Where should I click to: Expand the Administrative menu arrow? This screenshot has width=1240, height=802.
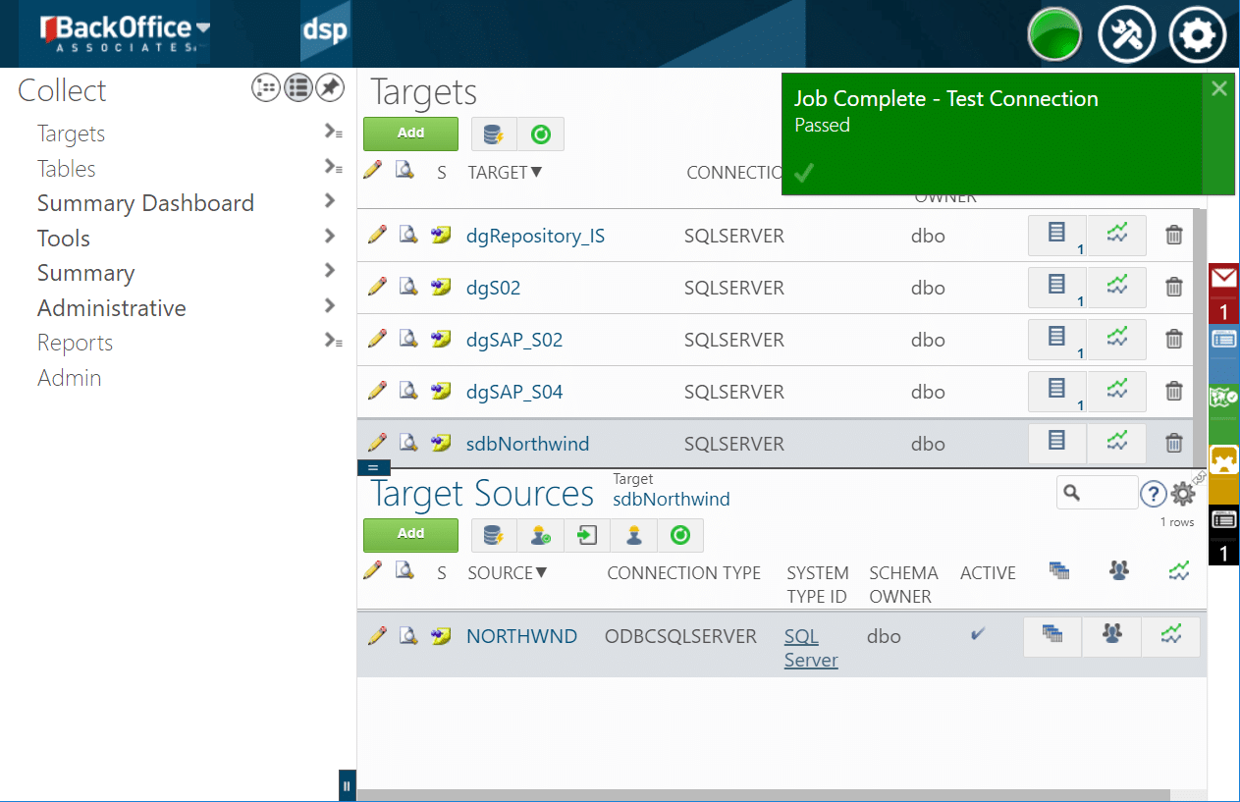click(x=330, y=306)
